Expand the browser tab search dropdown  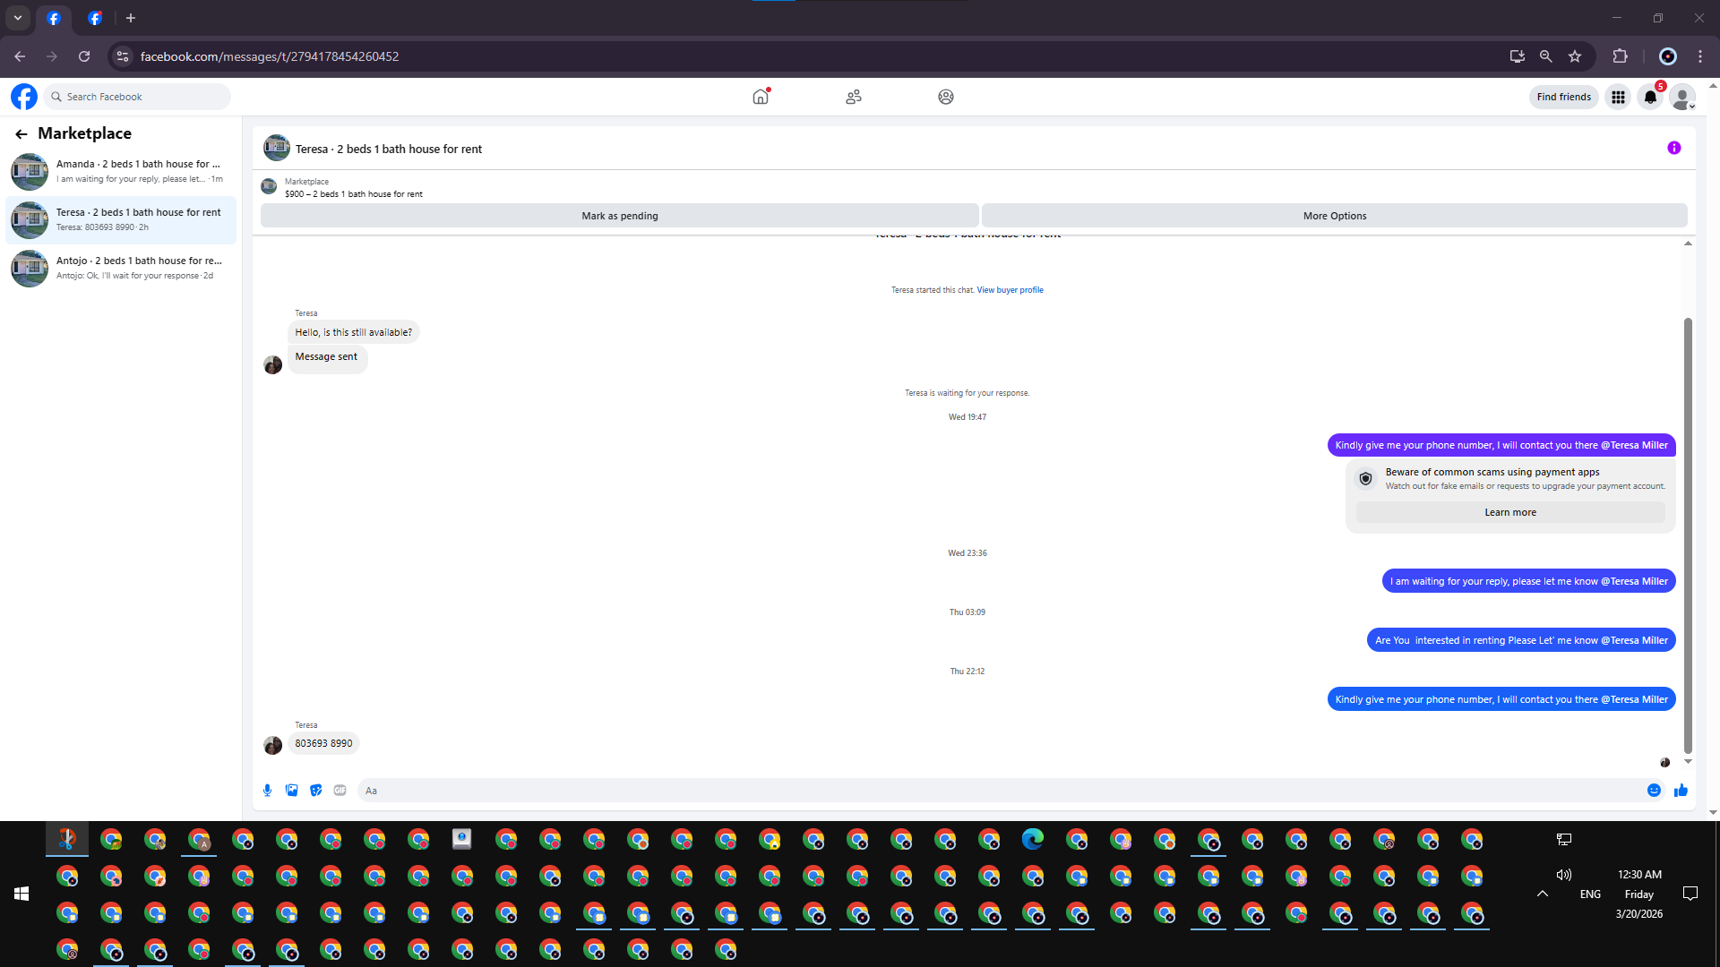tap(18, 18)
